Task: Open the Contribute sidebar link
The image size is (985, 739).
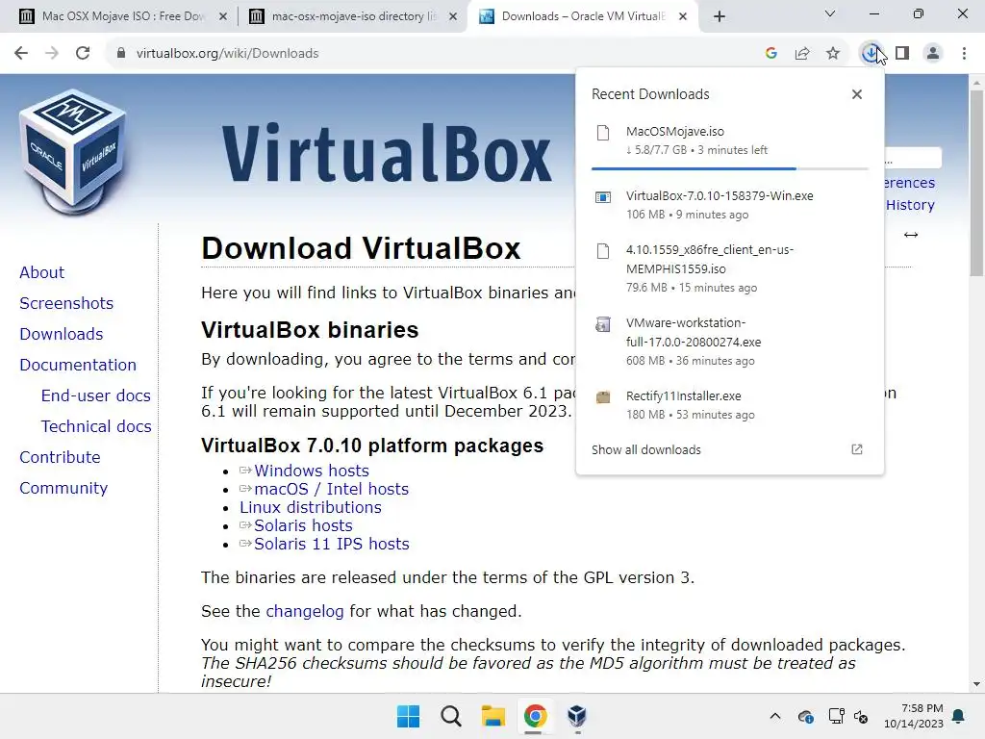Action: pyautogui.click(x=60, y=457)
